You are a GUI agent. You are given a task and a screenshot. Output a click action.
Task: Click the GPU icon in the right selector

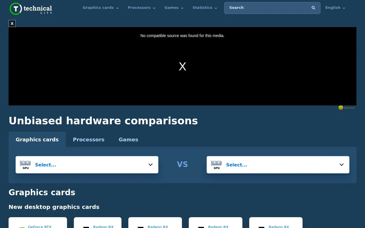[216, 165]
